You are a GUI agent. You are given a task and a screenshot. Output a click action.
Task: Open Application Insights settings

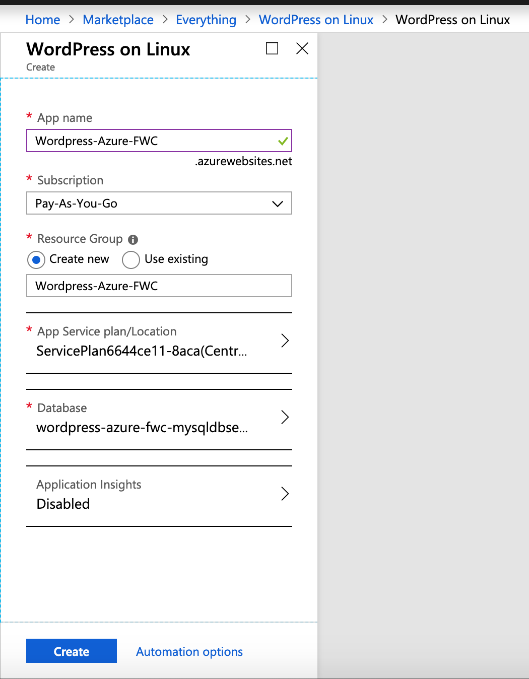click(x=285, y=494)
